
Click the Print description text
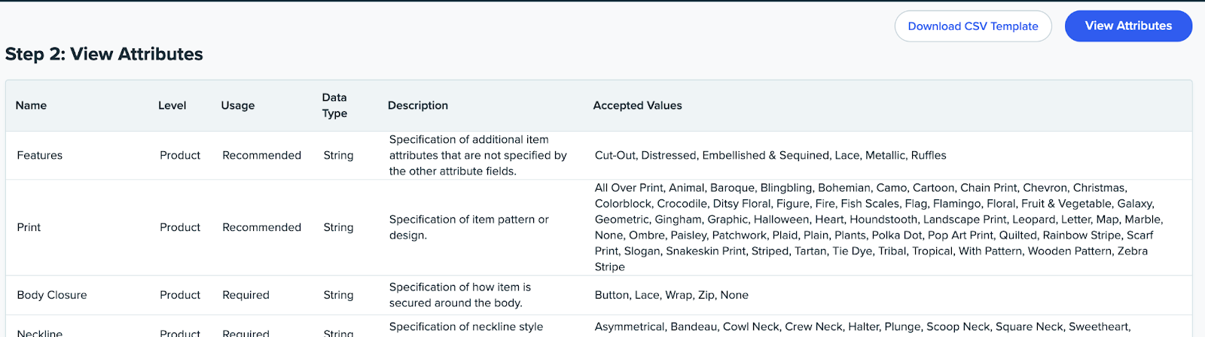point(468,227)
